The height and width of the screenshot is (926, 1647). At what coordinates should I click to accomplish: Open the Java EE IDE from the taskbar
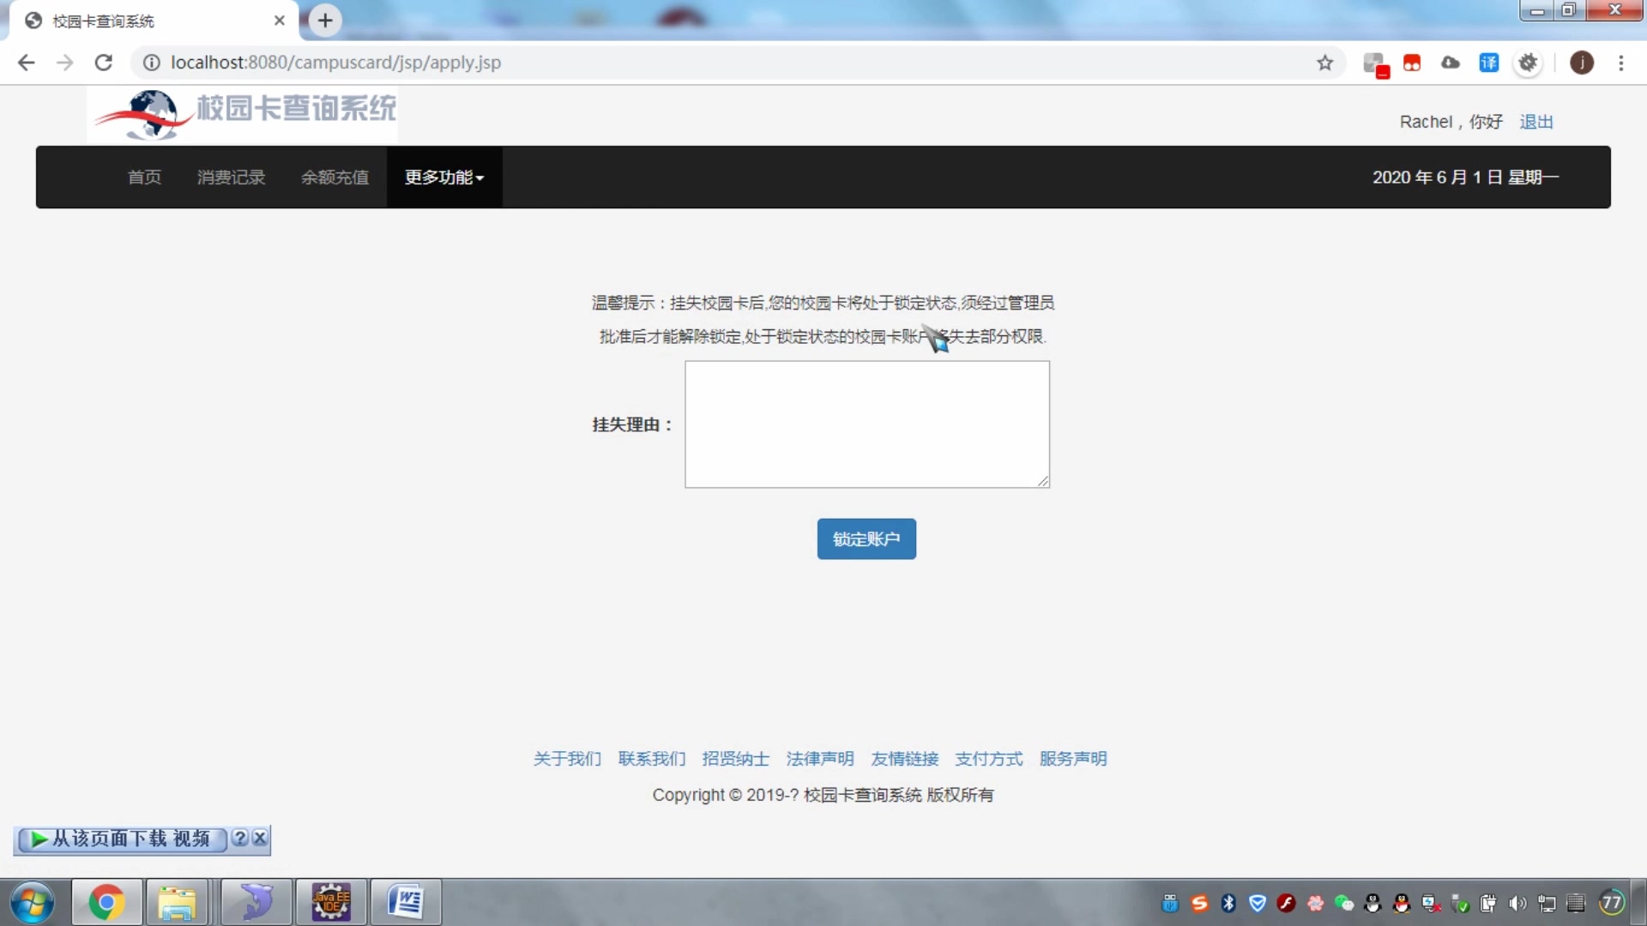(x=331, y=902)
